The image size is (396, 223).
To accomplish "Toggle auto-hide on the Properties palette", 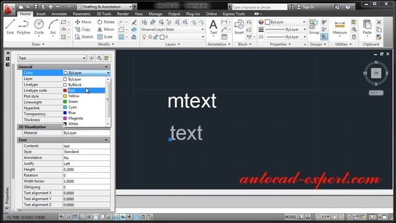I will (8, 59).
